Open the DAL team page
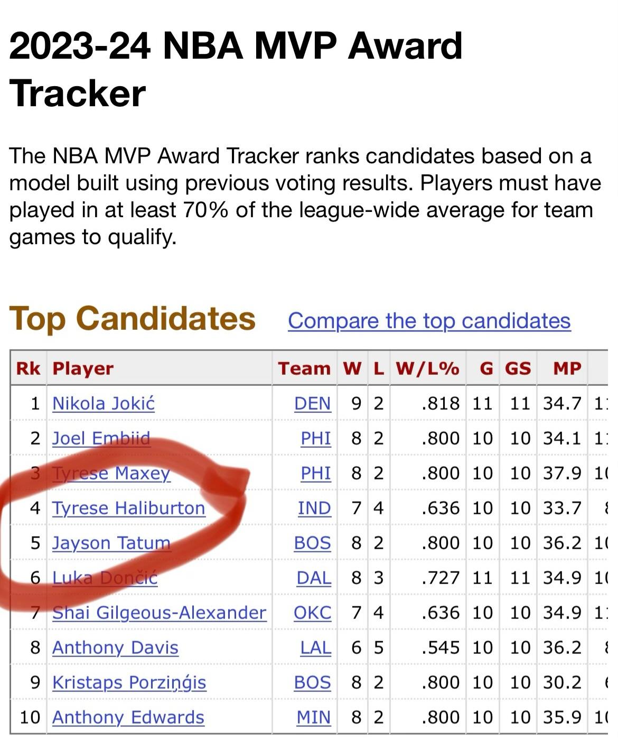618x749 pixels. point(314,578)
